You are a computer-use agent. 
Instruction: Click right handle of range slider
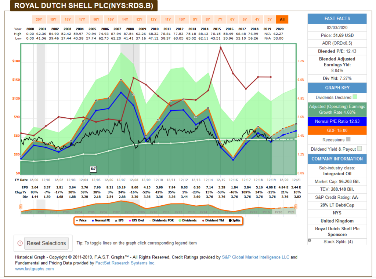(x=296, y=207)
